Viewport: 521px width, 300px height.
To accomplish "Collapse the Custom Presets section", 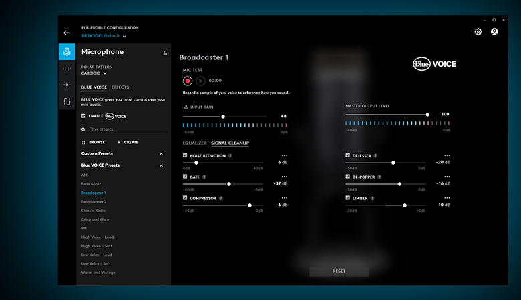I will pyautogui.click(x=161, y=154).
